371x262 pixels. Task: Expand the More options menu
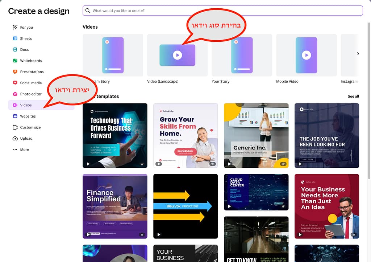15,150
